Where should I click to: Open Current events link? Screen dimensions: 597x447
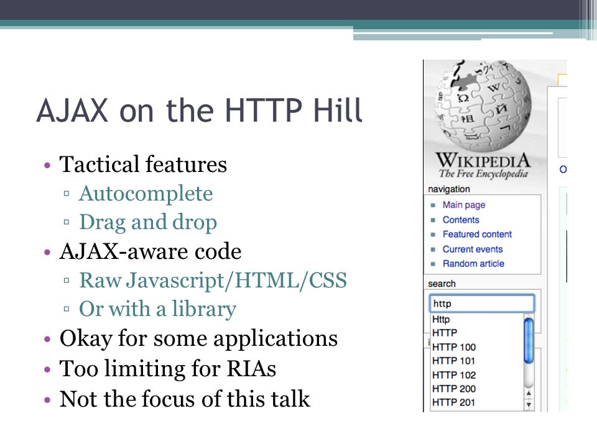[473, 249]
